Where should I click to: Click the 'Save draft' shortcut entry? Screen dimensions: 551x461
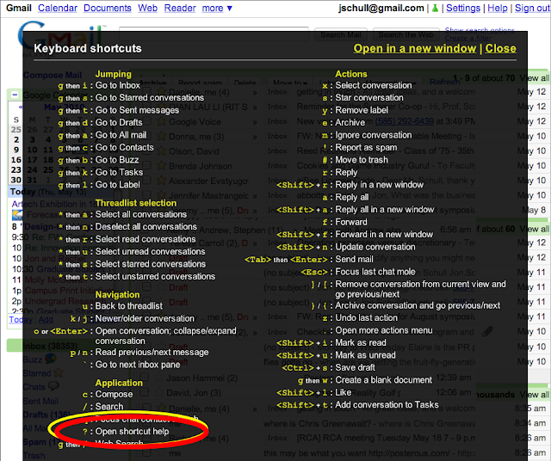click(x=356, y=367)
